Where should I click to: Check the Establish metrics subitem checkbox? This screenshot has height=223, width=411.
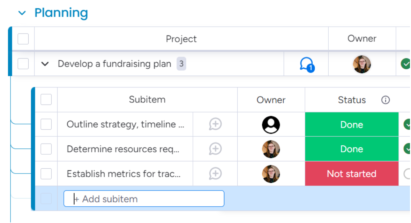(x=46, y=174)
